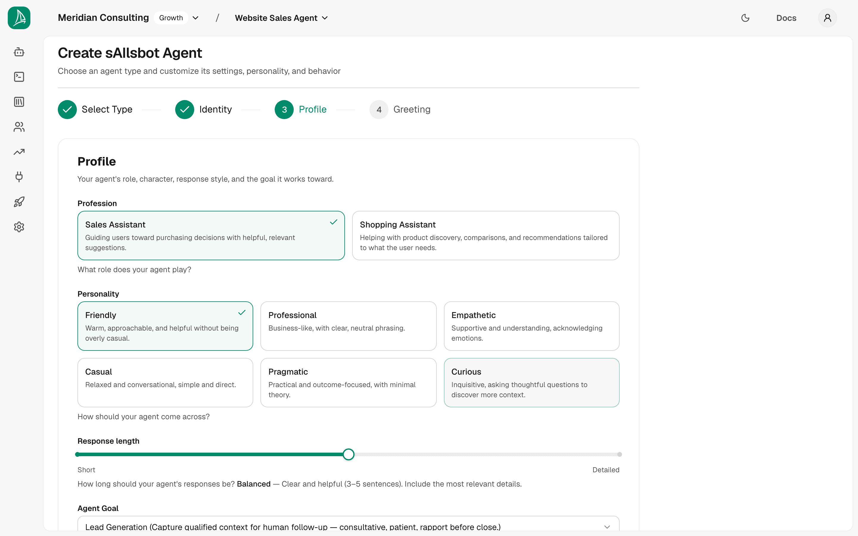The image size is (858, 536).
Task: Open the rocket launch sidebar icon
Action: coord(19,202)
